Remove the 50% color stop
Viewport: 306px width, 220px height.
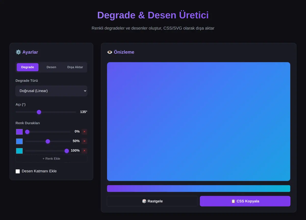84,141
